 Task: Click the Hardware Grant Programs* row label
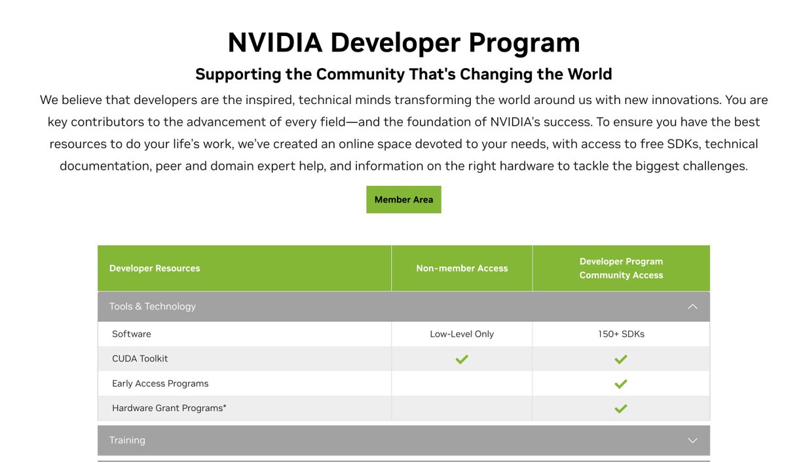169,408
